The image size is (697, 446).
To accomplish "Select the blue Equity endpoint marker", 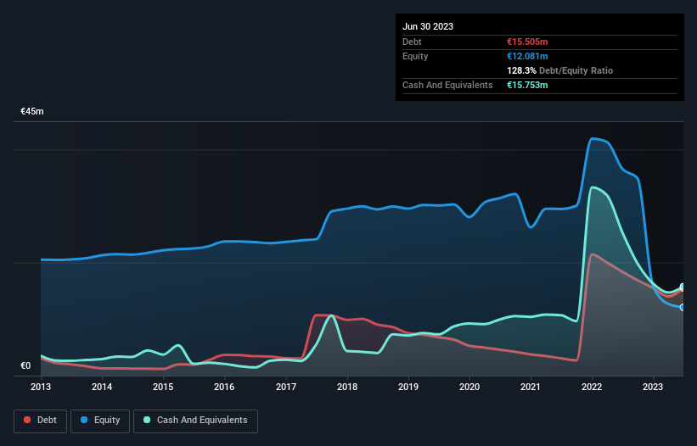I will (683, 307).
